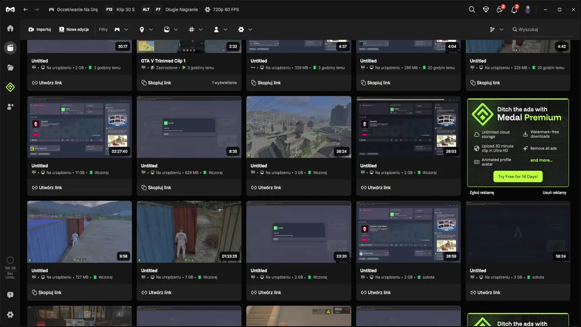This screenshot has height=327, width=581.
Task: Click the sort order icon
Action: pos(492,30)
